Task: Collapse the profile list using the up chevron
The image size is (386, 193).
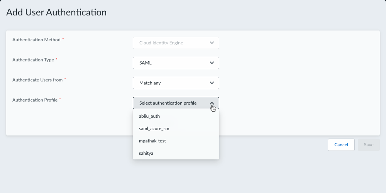Action: (212, 103)
